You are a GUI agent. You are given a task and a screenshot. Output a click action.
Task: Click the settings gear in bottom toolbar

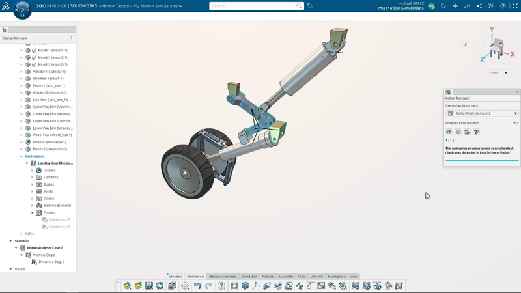186,286
